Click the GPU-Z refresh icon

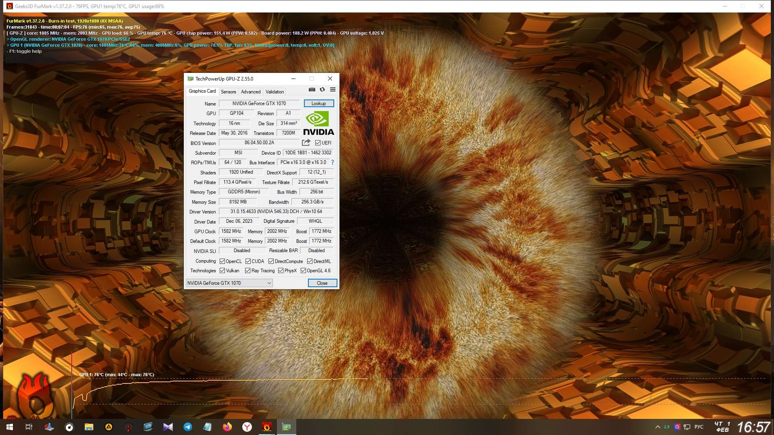click(322, 89)
